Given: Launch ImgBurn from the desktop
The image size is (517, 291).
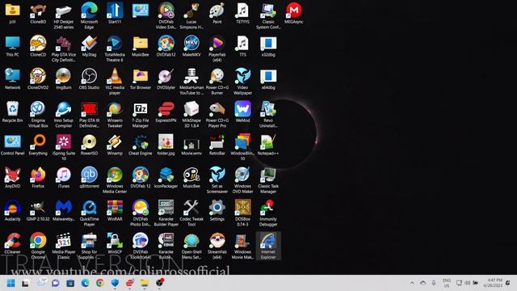Looking at the screenshot, I should tap(64, 79).
